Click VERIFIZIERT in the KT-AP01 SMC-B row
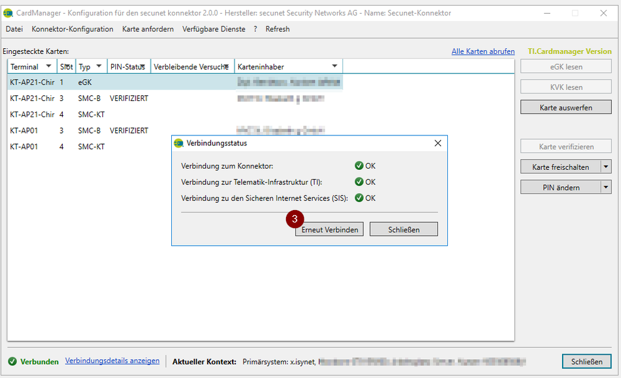The height and width of the screenshot is (378, 621). pos(129,130)
